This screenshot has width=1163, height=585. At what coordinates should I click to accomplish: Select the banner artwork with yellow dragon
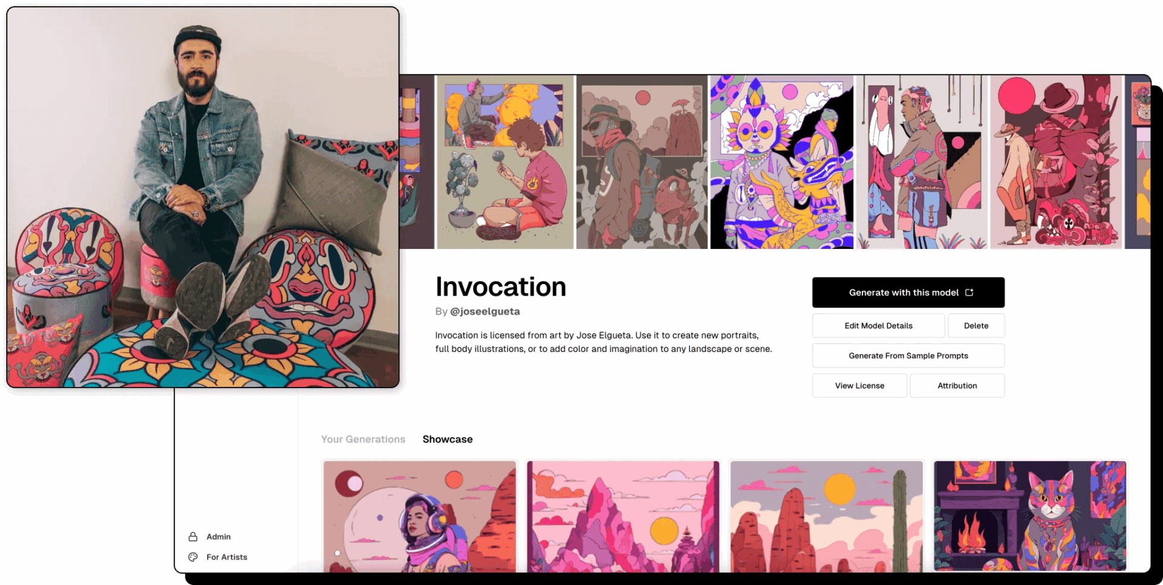click(781, 162)
